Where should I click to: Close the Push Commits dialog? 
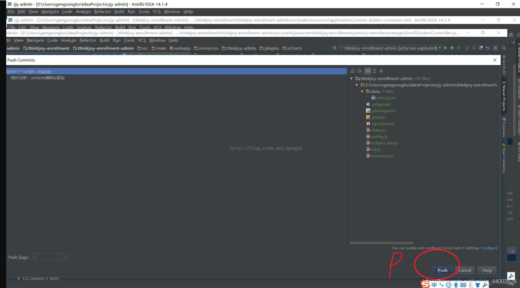coord(495,60)
